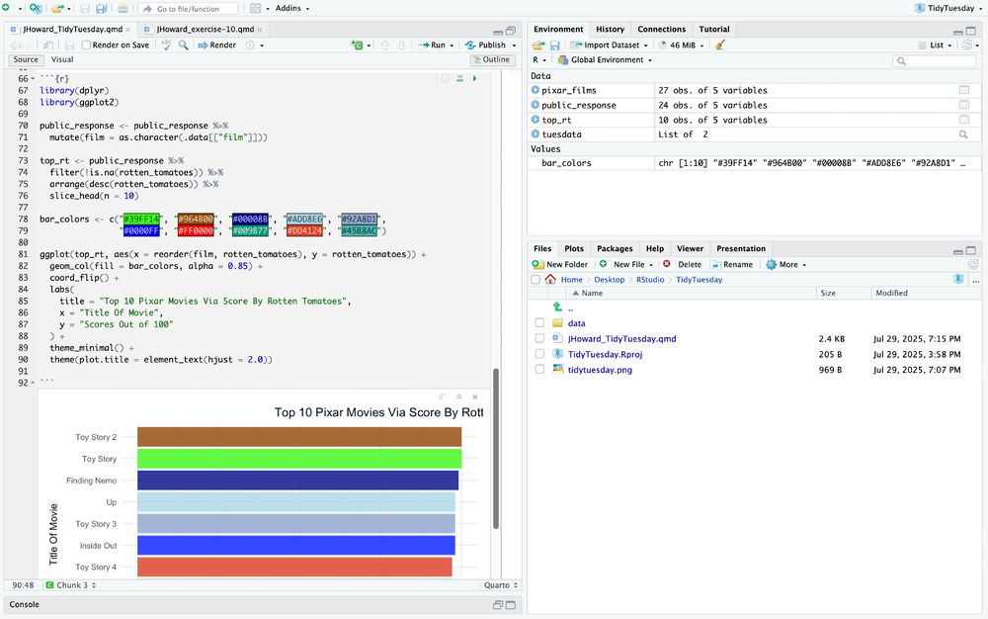Viewport: 988px width, 619px height.
Task: Click the New Project icon in top toolbar
Action: click(36, 8)
